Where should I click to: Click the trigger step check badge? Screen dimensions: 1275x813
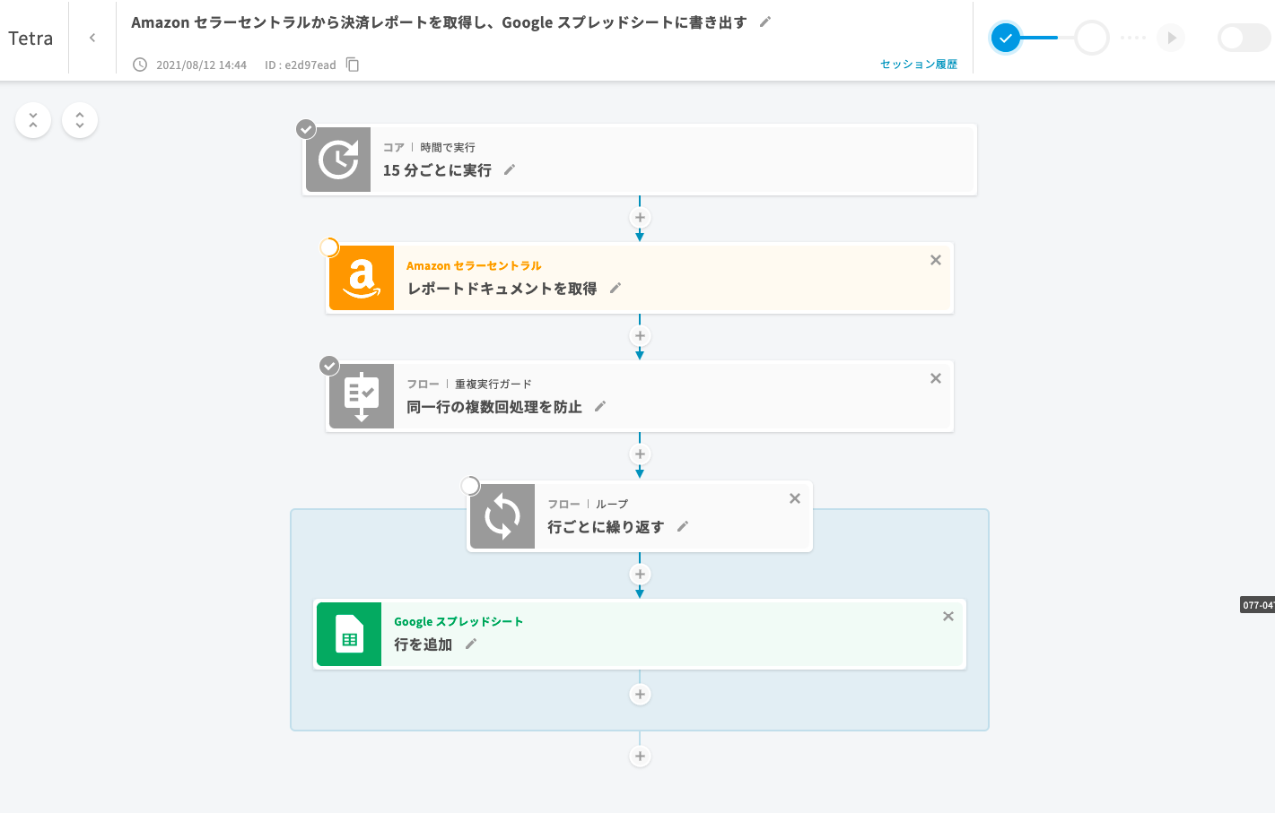(306, 129)
